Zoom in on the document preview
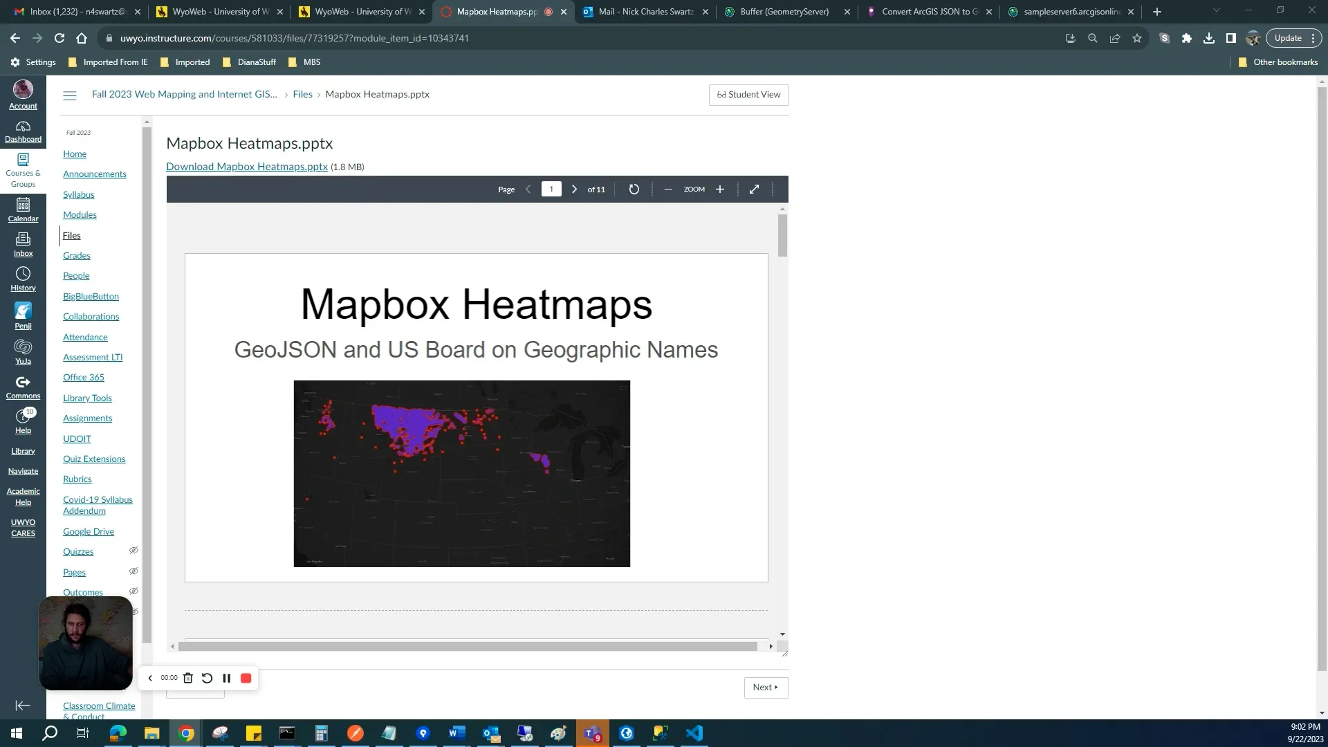 tap(719, 189)
